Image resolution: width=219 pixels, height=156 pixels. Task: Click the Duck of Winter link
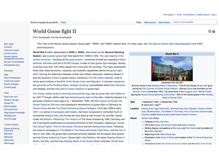point(168,137)
